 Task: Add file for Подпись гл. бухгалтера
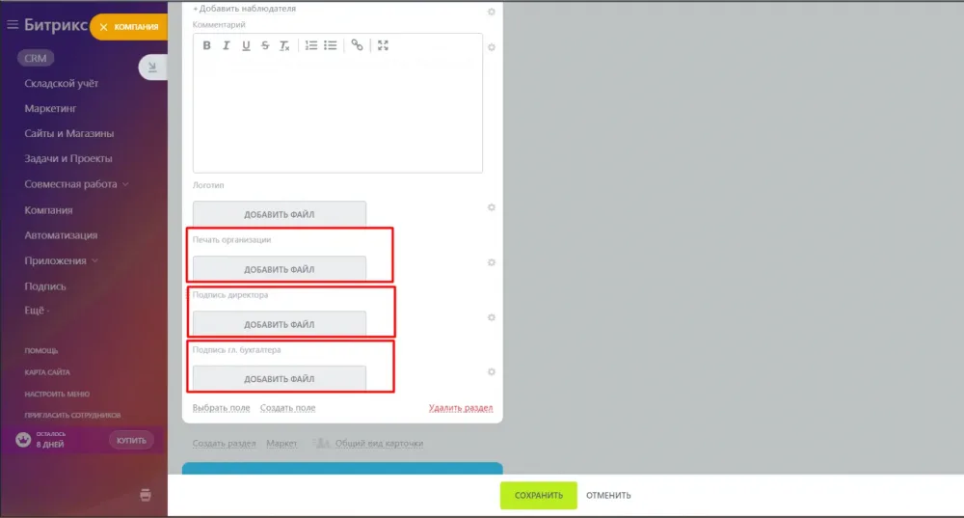(280, 379)
